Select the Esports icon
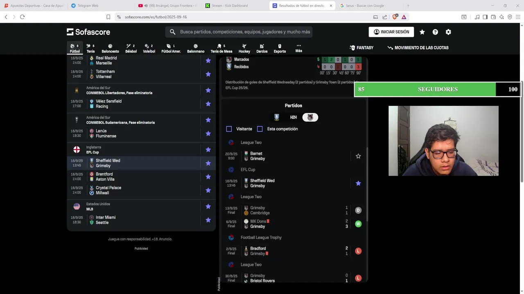 pos(280,48)
